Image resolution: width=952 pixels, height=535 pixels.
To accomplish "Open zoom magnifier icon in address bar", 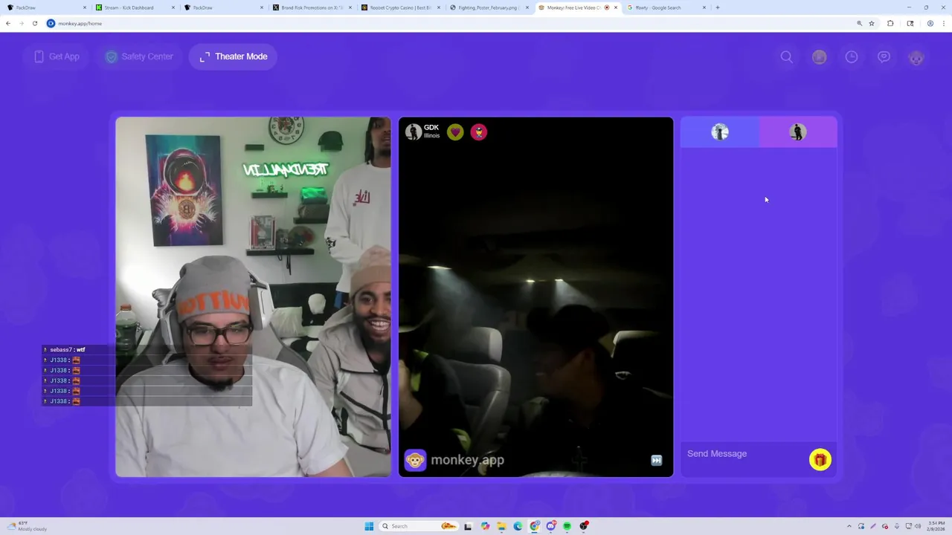I will point(859,23).
